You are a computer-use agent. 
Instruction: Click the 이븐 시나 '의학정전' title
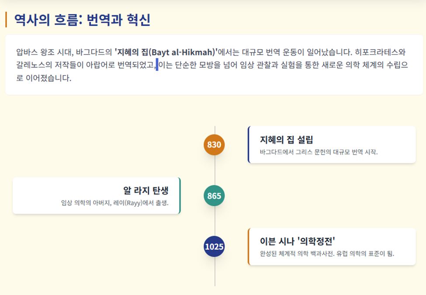297,241
